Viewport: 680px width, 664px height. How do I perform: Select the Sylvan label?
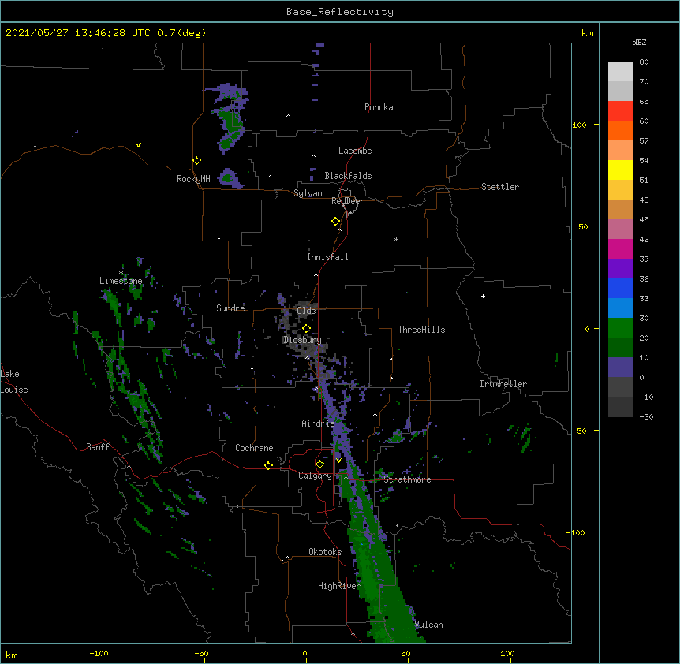coord(308,193)
